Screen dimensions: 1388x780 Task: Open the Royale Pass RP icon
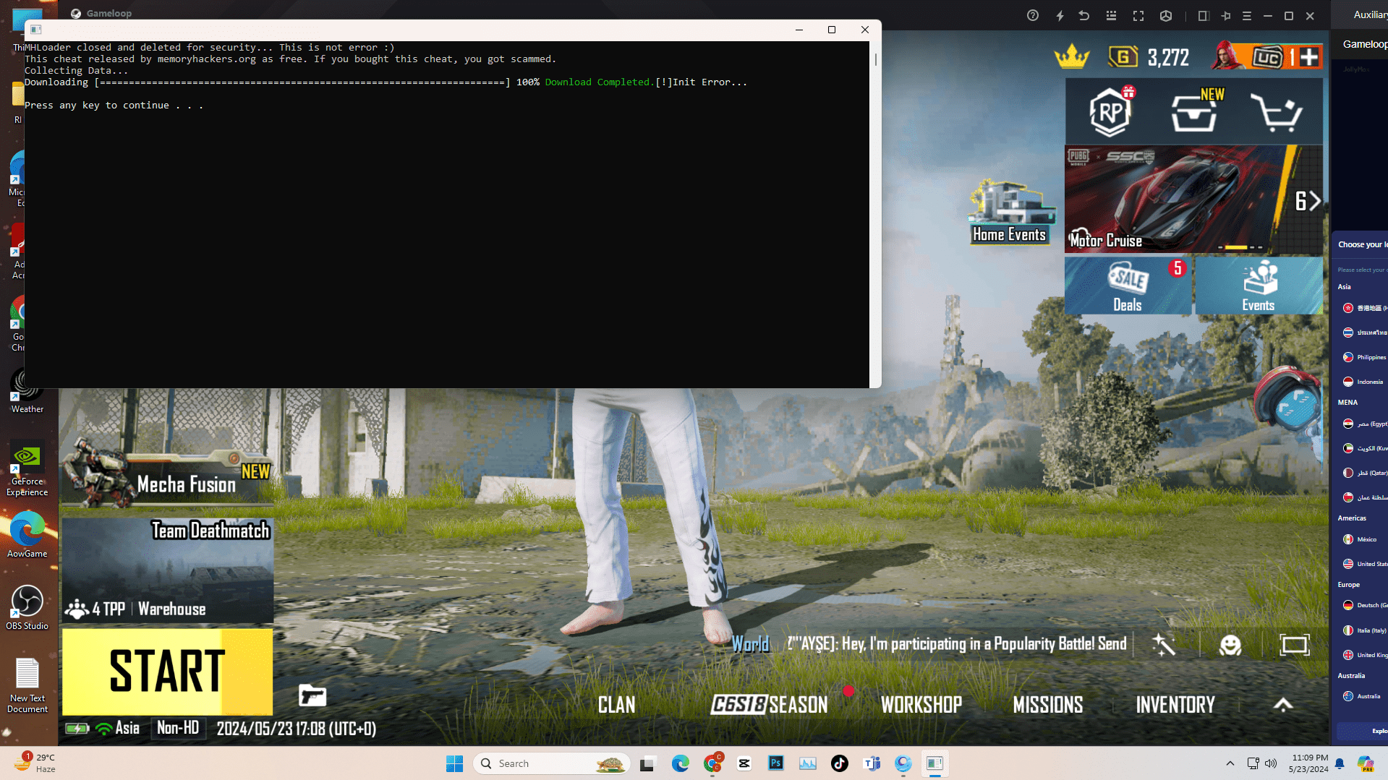tap(1111, 112)
